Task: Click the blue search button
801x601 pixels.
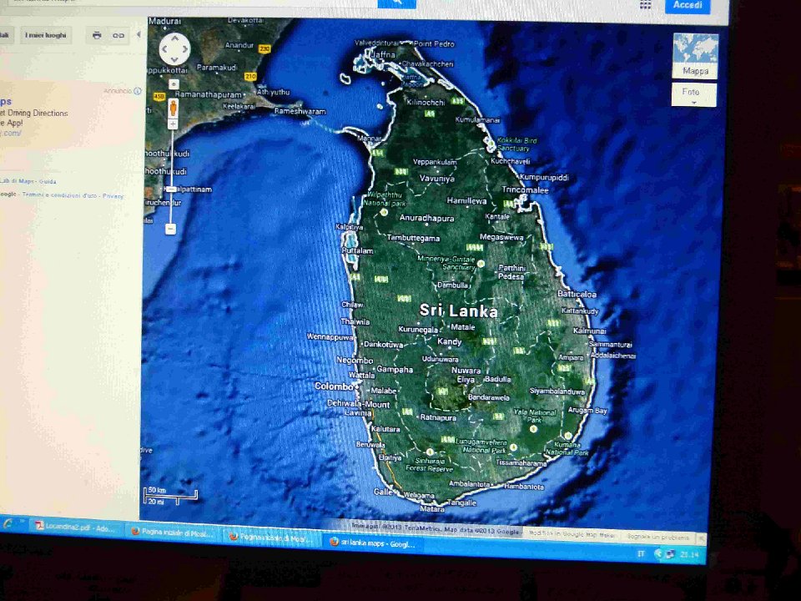Action: 396,3
